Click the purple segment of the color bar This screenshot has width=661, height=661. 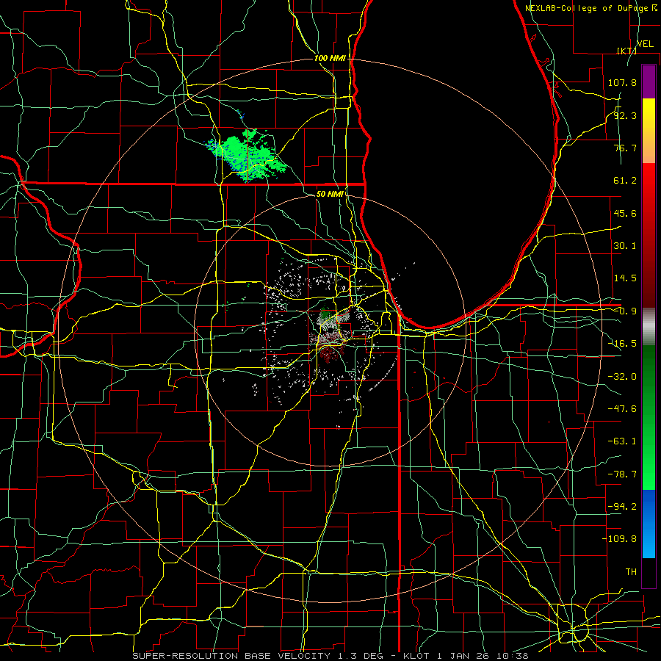tap(649, 82)
